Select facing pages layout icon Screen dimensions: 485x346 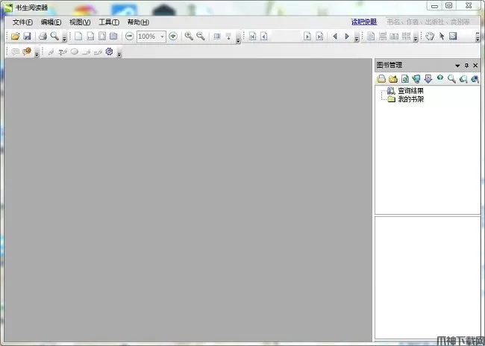394,37
